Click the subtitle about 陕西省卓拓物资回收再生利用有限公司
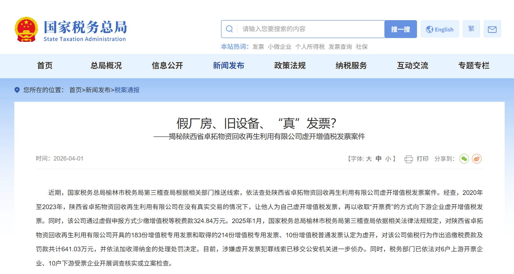 click(x=259, y=136)
